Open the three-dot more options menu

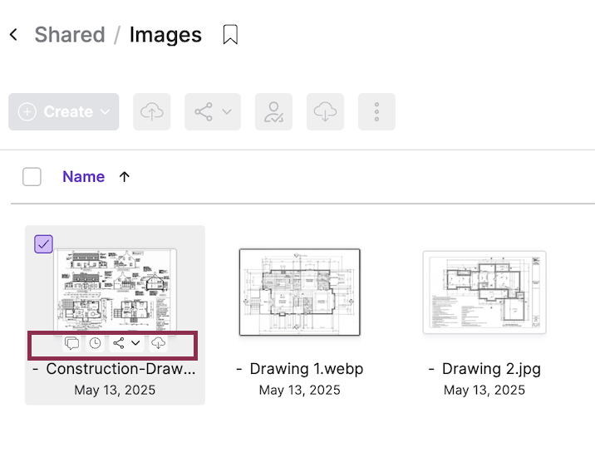[x=376, y=111]
